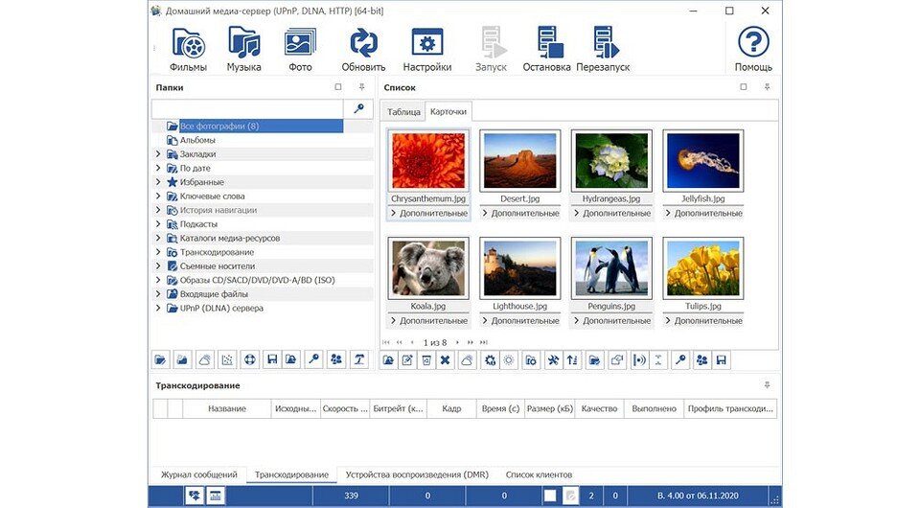Open the Фото section in top toolbar
This screenshot has height=508, width=920.
point(300,49)
